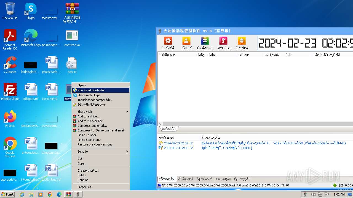Choose Pin to Start Menu

pos(101,140)
